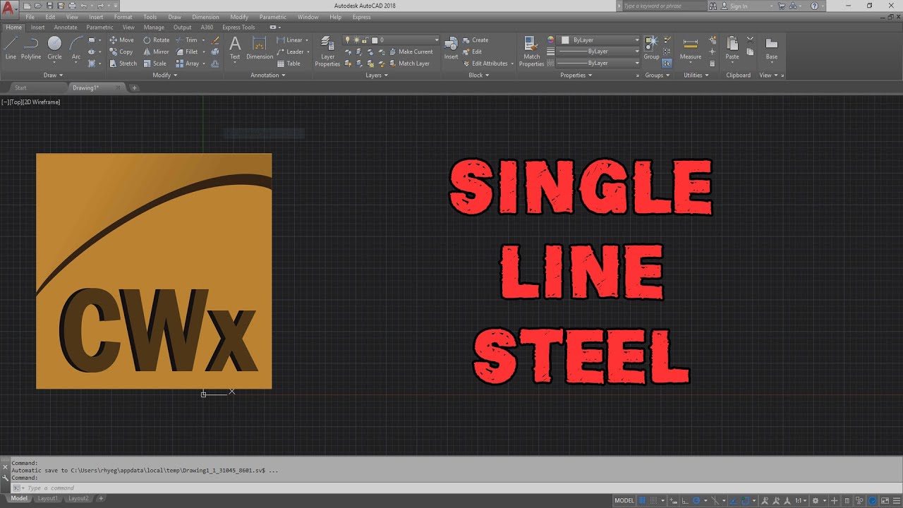Screen dimensions: 903x508
Task: Toggle drawing grid display in status bar
Action: pyautogui.click(x=642, y=500)
